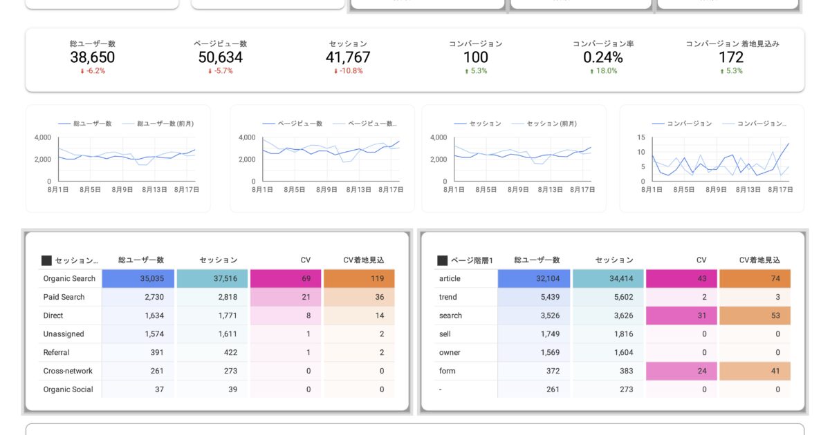The image size is (830, 435).
Task: Select the Organic Search row
Action: pyautogui.click(x=68, y=278)
